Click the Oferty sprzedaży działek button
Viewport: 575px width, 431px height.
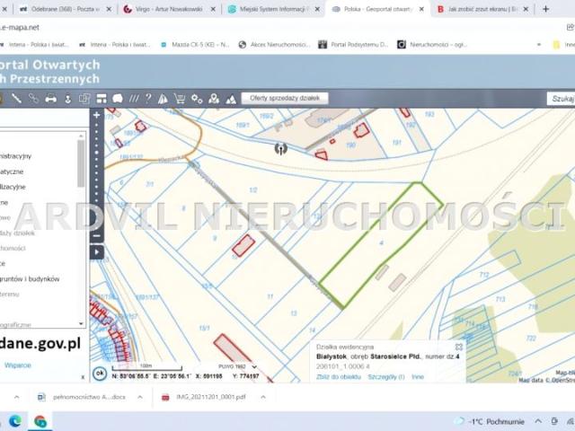click(285, 98)
